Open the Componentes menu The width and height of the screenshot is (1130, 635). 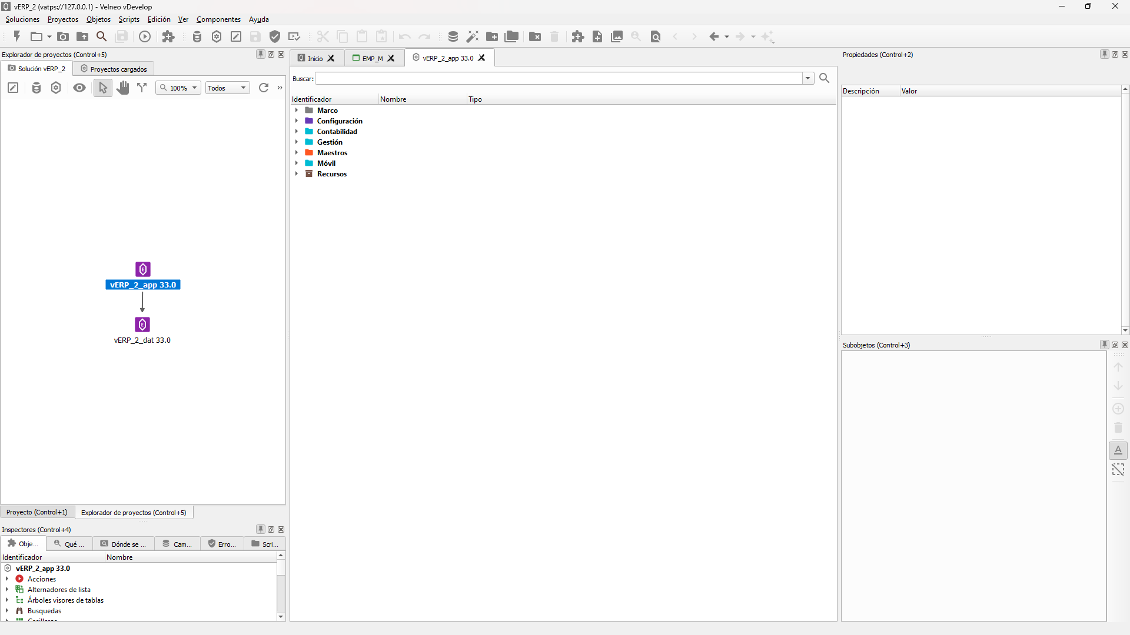[218, 19]
